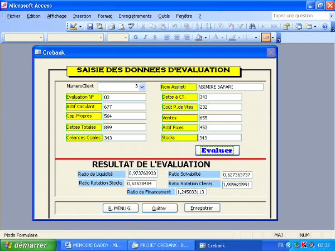335x251 pixels.
Task: Open the Enregistrements menu
Action: pyautogui.click(x=135, y=16)
